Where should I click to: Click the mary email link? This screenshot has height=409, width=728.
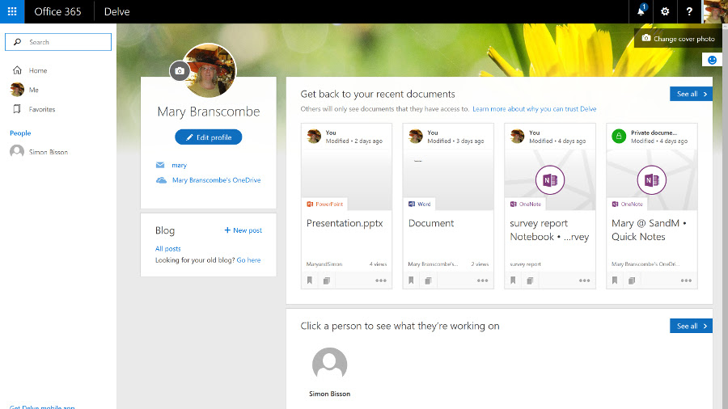(180, 165)
